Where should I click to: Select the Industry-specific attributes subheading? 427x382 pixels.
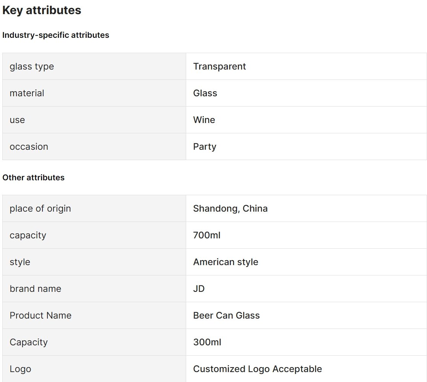pyautogui.click(x=55, y=35)
